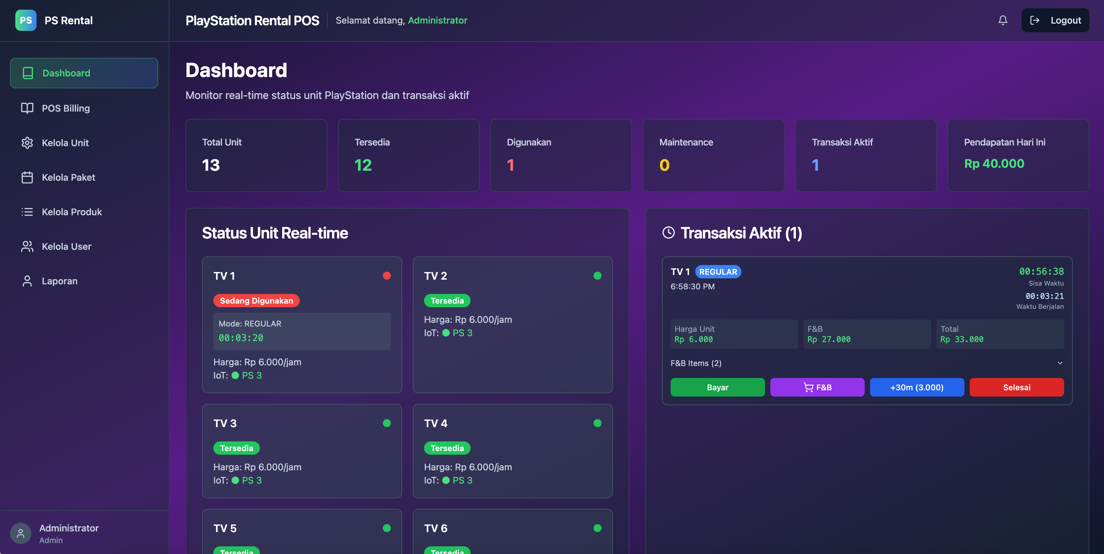
Task: Click the IoT indicator dot on TV 3
Action: click(x=235, y=480)
